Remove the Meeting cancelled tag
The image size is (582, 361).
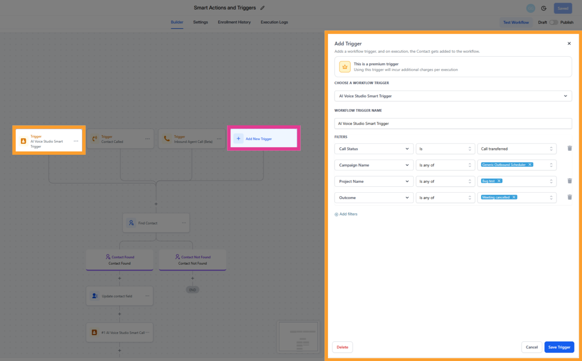click(x=514, y=197)
